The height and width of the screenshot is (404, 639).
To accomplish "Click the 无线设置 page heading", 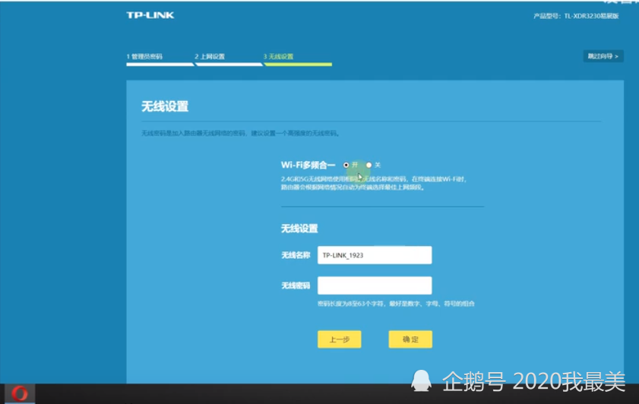I will click(165, 107).
